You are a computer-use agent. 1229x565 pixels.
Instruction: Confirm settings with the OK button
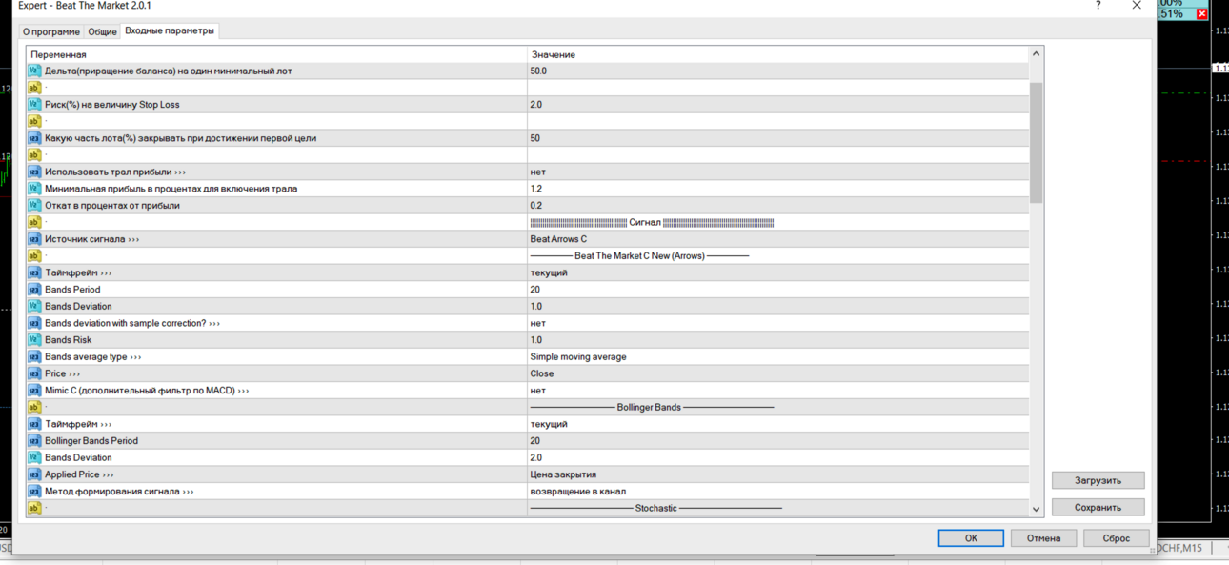pyautogui.click(x=971, y=538)
